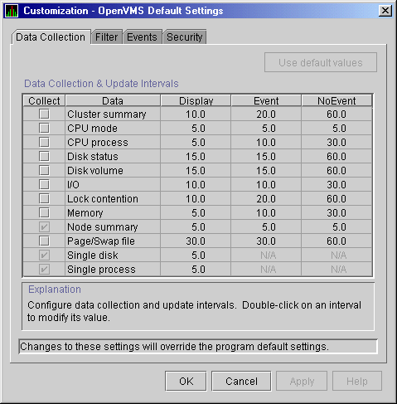Image resolution: width=397 pixels, height=404 pixels.
Task: Click Use default values button
Action: 321,62
